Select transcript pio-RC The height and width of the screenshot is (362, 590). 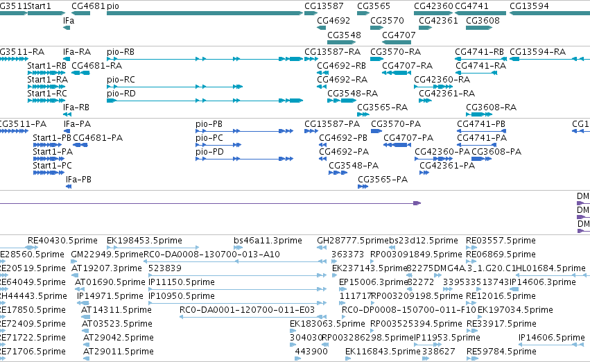pos(175,87)
